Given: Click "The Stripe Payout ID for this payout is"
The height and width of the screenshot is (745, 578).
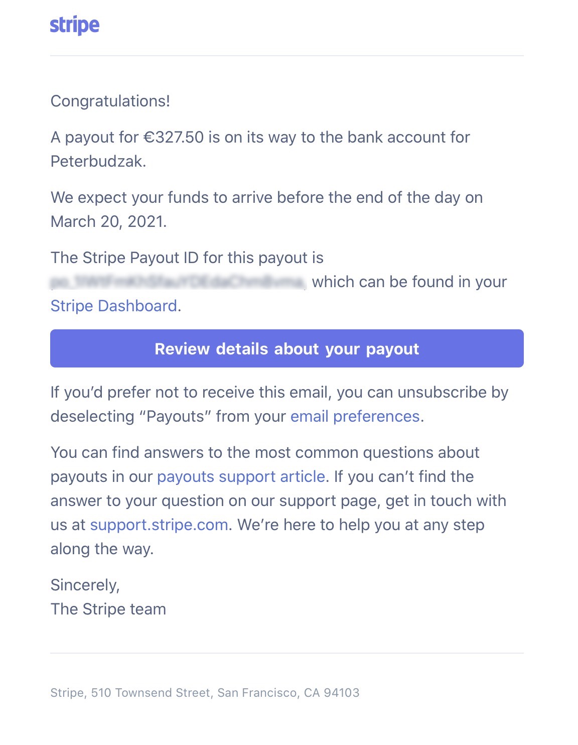Looking at the screenshot, I should pos(187,258).
